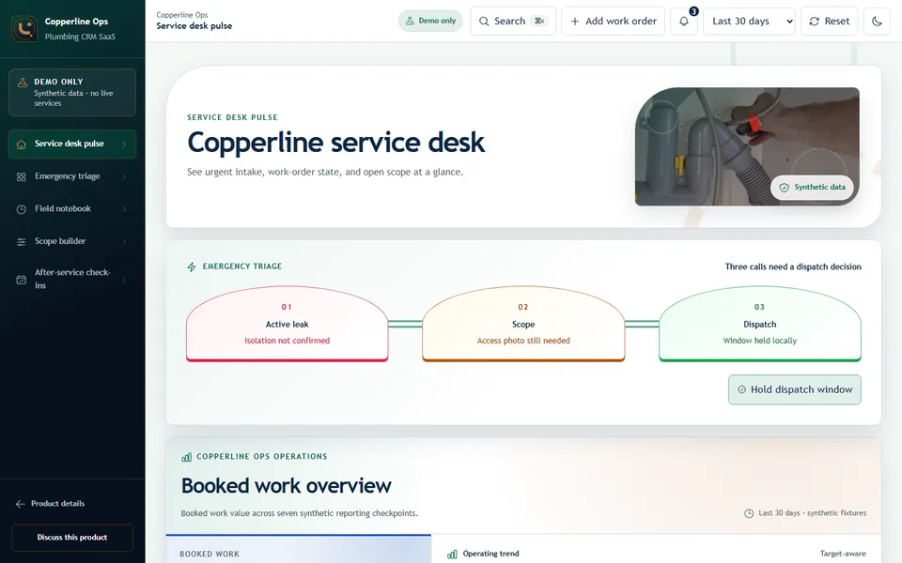Expand the Field notebook chevron

(x=124, y=209)
